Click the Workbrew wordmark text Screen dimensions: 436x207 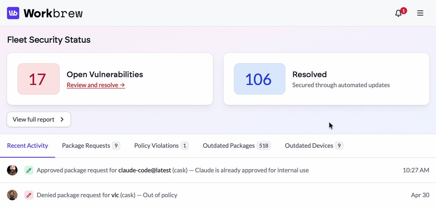(53, 13)
